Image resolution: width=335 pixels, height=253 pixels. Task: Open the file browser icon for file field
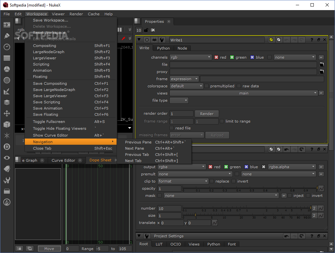[x=321, y=65]
